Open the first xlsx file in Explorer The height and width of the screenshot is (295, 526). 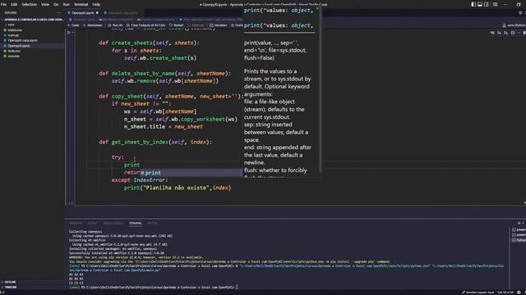click(x=15, y=30)
